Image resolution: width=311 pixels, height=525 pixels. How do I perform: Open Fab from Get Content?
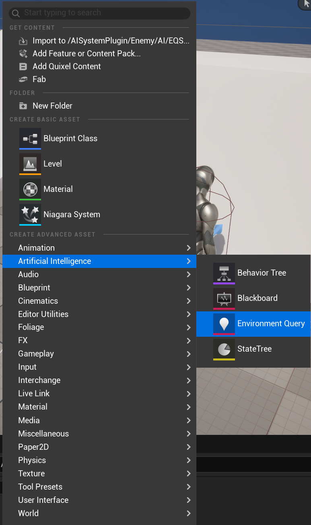point(39,79)
